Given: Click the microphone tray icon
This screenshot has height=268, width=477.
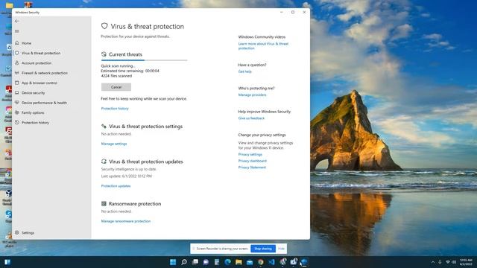Looking at the screenshot, I should [x=440, y=262].
